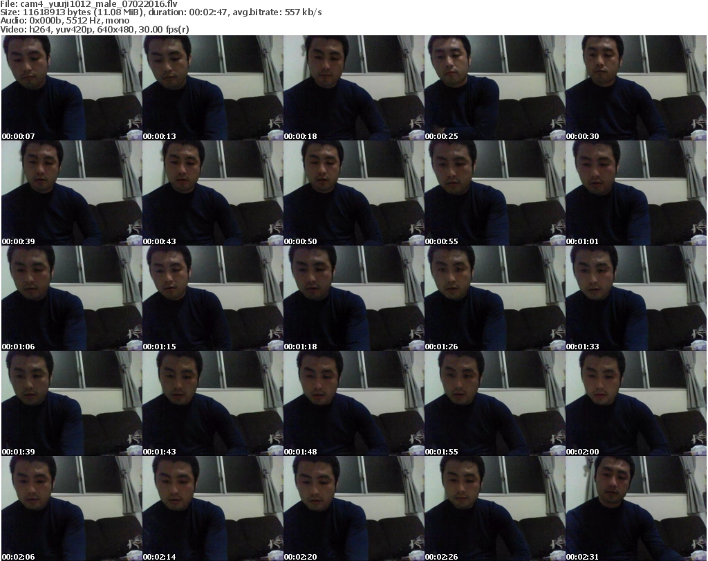Select the thumbnail frame stamped 00:00:18

pos(353,88)
